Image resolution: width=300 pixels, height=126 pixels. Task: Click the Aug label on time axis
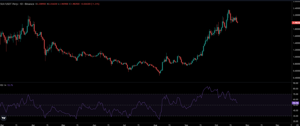(155, 125)
